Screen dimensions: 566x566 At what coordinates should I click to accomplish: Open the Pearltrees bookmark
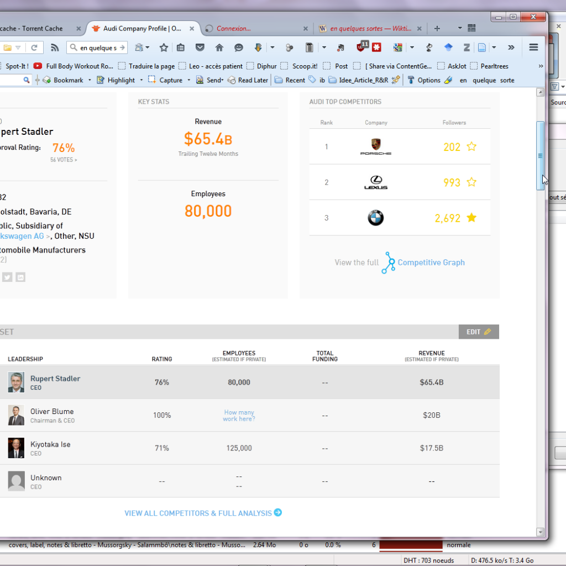(490, 66)
